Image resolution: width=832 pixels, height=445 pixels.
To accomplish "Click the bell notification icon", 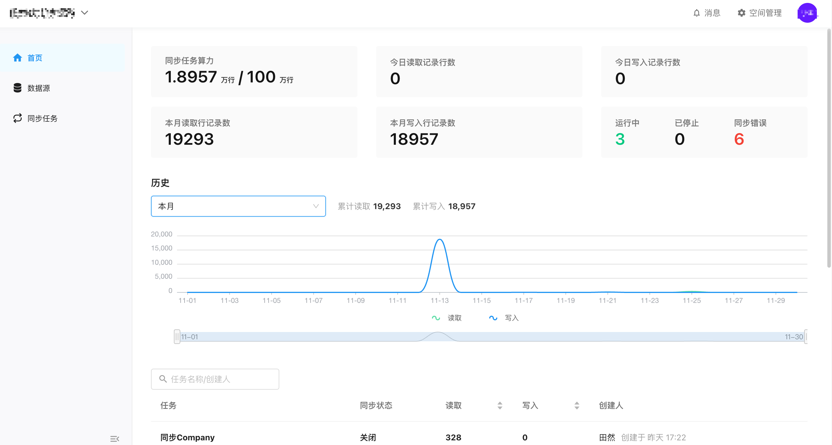I will (696, 13).
